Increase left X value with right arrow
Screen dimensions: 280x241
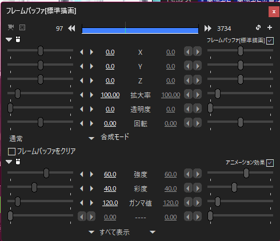pos(91,52)
